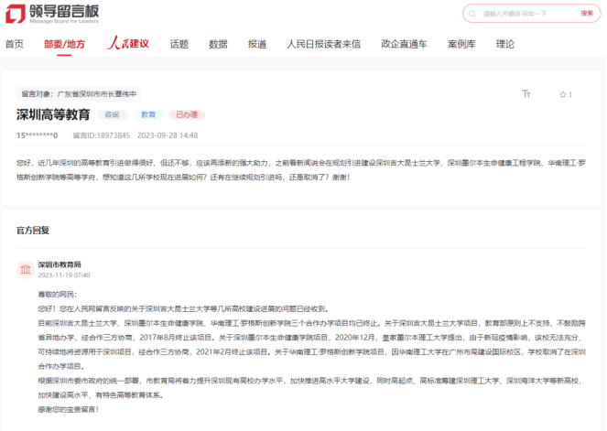
Task: Click the 深圳市教育局 avatar icon
Action: point(25,268)
